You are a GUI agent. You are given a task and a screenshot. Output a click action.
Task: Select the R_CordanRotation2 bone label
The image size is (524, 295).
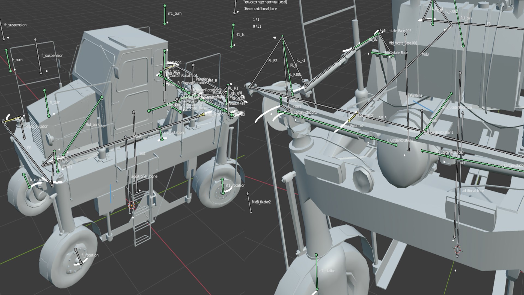(193, 83)
